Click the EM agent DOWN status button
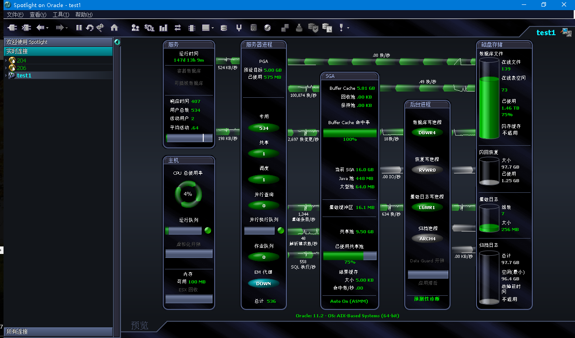This screenshot has width=575, height=338. (264, 283)
